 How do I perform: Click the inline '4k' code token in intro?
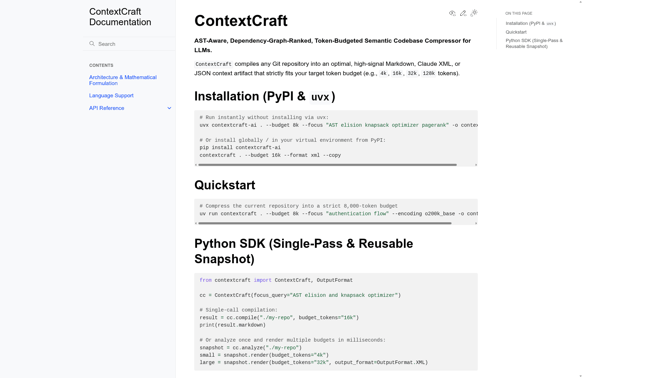click(x=383, y=73)
